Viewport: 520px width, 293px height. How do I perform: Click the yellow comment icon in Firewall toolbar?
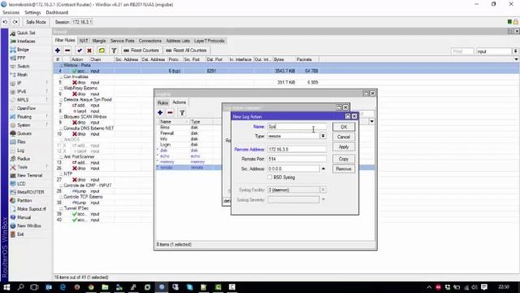pyautogui.click(x=102, y=50)
